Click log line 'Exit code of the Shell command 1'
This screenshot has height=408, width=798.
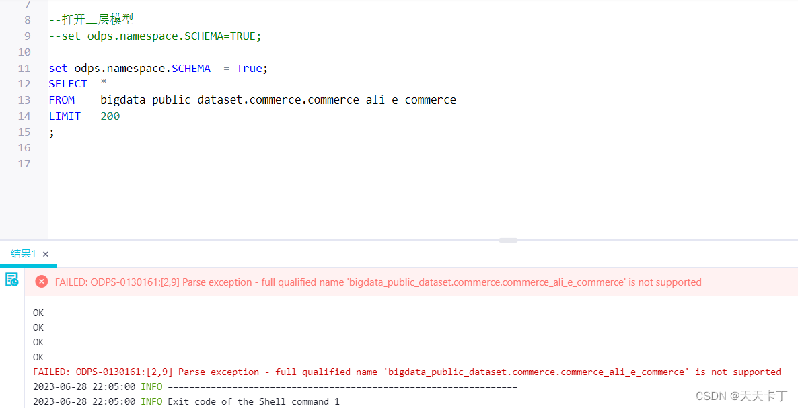pyautogui.click(x=186, y=401)
